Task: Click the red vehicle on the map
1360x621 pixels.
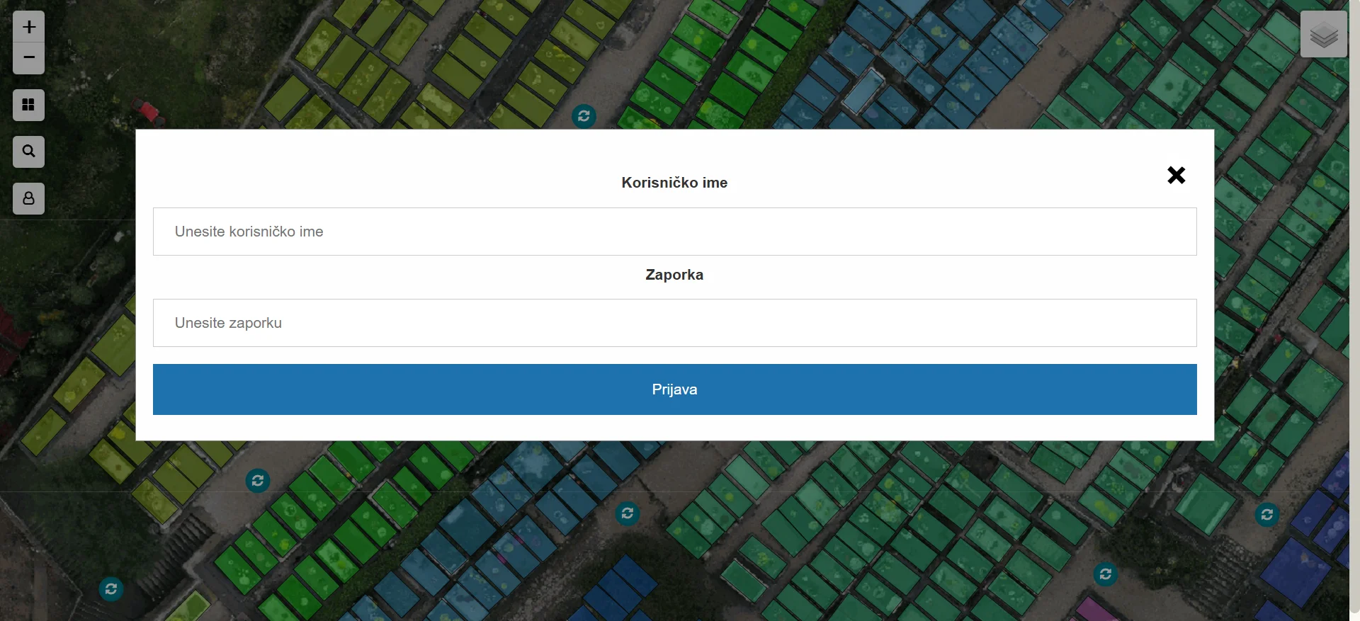Action: click(x=148, y=110)
